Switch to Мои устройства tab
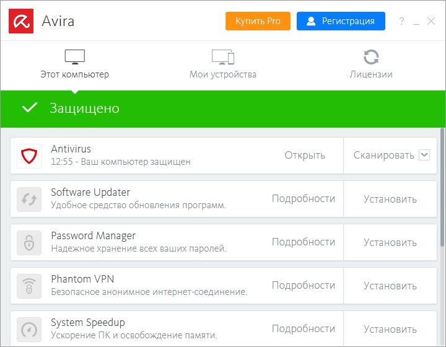The width and height of the screenshot is (446, 347). coord(223,64)
